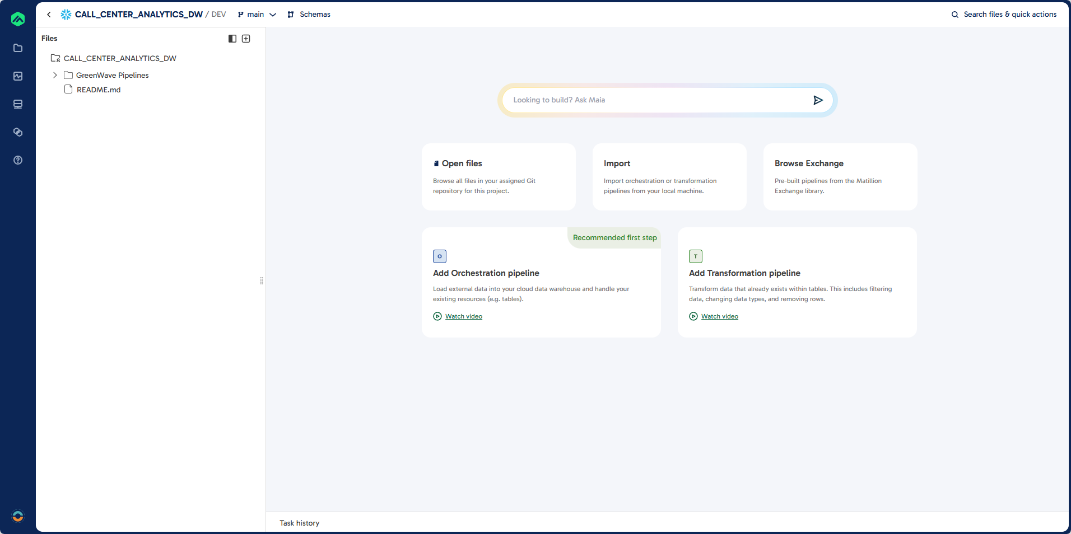Screen dimensions: 1071x534
Task: Click the add new file plus icon
Action: [x=246, y=39]
